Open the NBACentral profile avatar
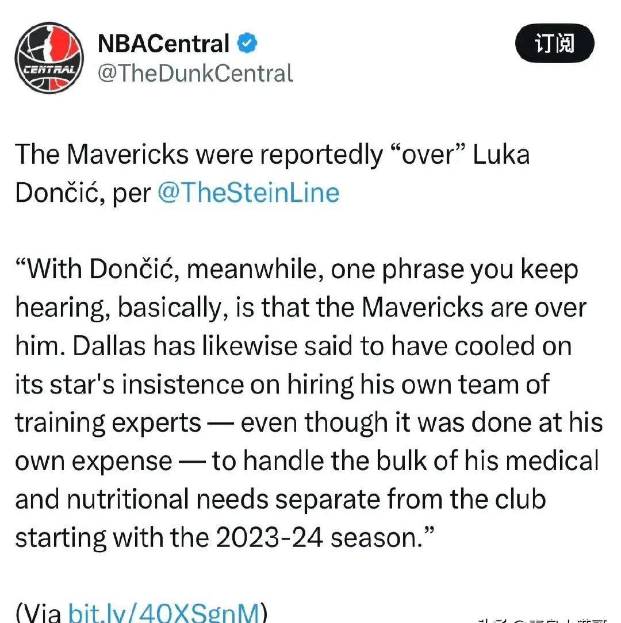This screenshot has width=621, height=623. tap(49, 57)
